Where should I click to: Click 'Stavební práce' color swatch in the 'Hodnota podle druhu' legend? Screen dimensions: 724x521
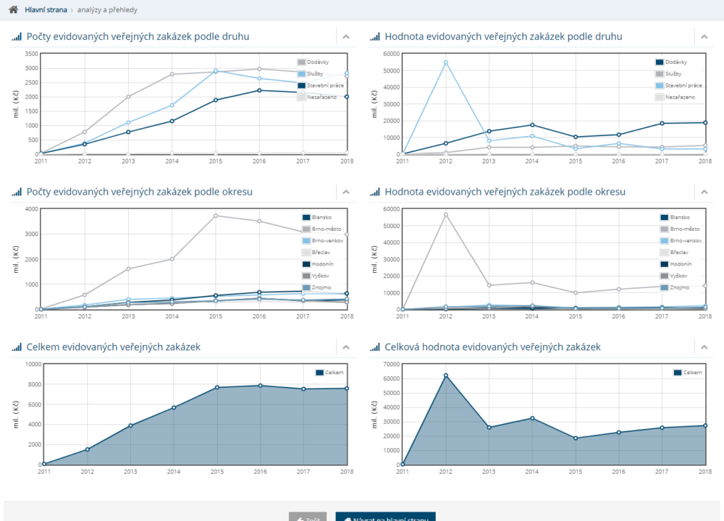(660, 85)
